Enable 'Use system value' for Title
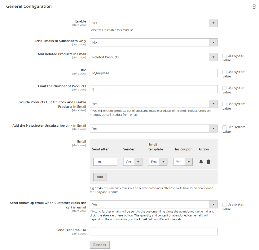The image size is (259, 250). pyautogui.click(x=225, y=72)
